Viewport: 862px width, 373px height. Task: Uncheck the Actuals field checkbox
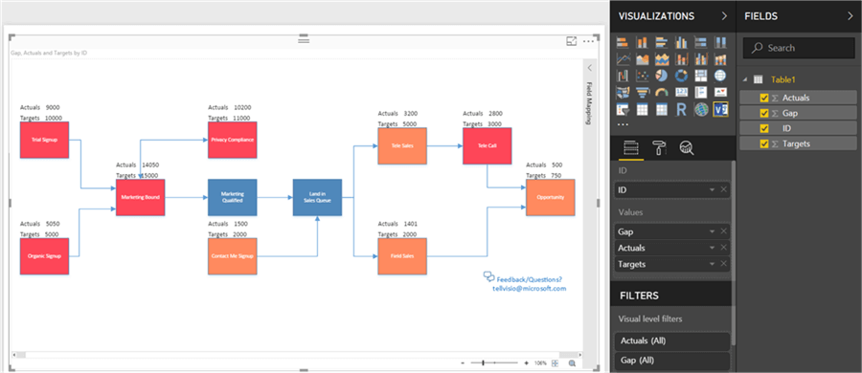tap(763, 98)
